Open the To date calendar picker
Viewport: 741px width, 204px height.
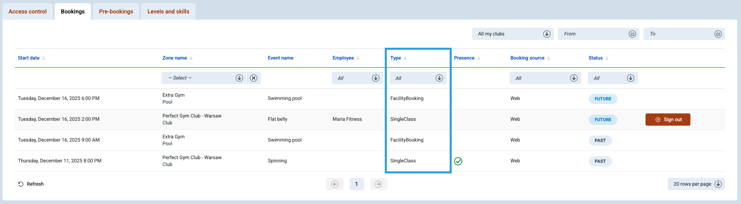(718, 34)
